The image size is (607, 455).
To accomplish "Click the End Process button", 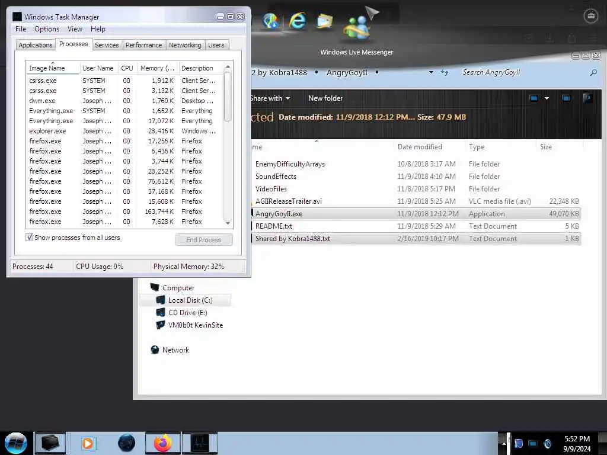I will [204, 239].
